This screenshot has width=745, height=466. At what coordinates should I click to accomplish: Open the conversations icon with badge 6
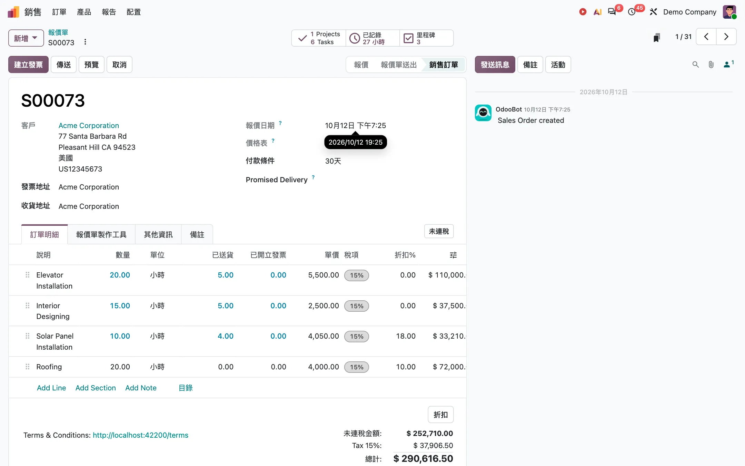pyautogui.click(x=612, y=12)
